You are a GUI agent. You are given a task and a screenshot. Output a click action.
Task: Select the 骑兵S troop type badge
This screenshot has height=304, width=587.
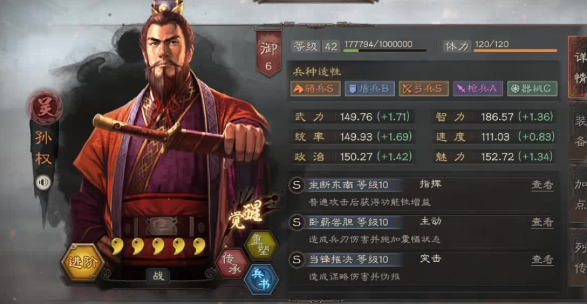[x=316, y=89]
